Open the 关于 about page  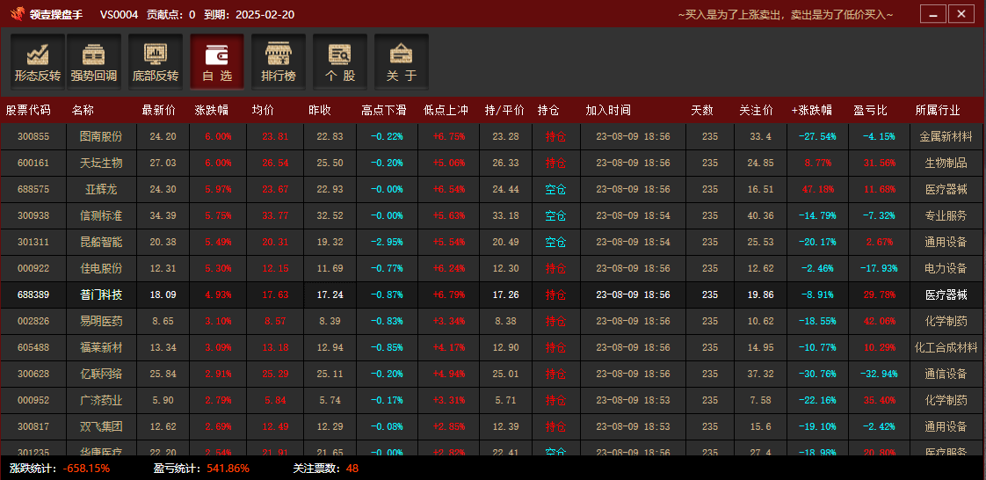click(x=402, y=62)
